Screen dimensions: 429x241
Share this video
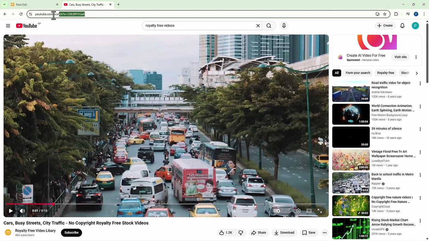259,233
